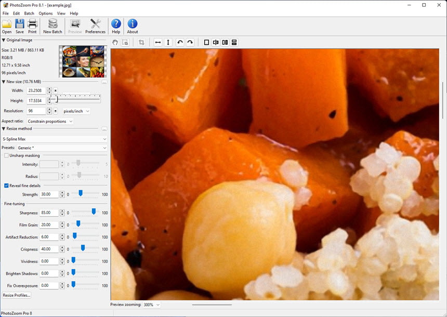Open the View menu
The height and width of the screenshot is (317, 447).
click(61, 14)
